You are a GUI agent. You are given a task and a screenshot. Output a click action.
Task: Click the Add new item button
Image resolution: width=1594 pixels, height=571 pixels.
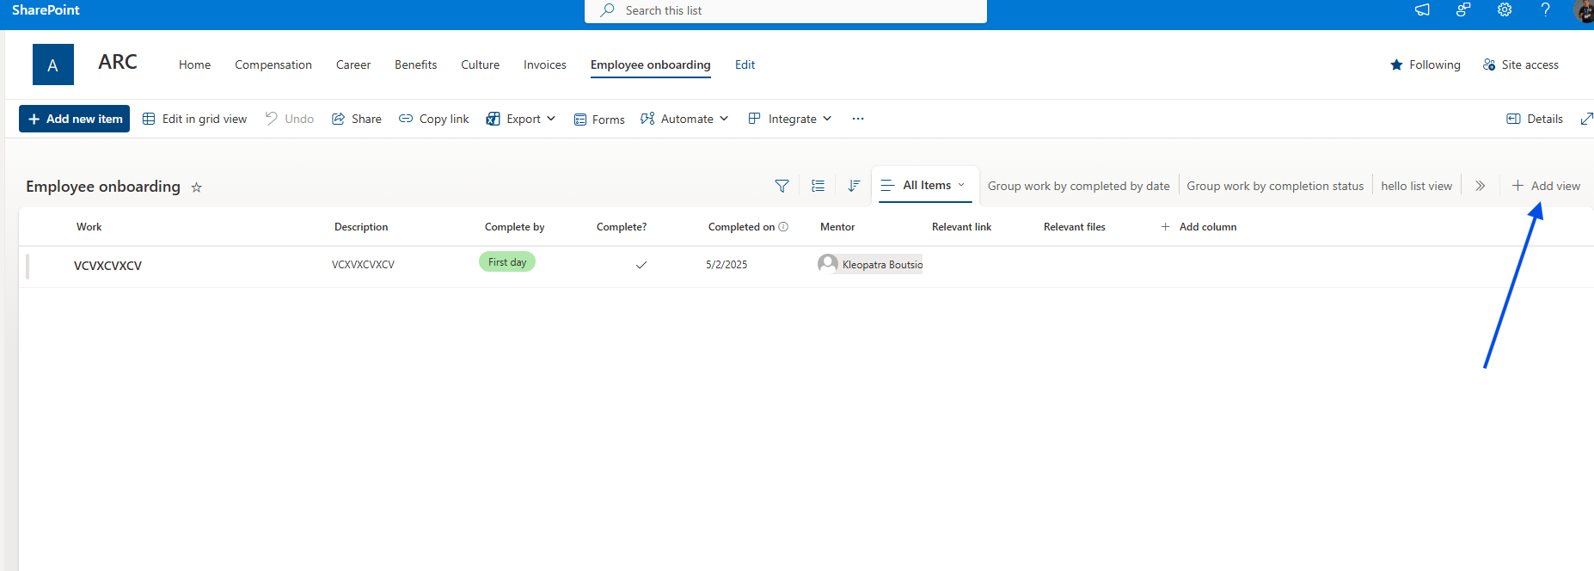[75, 119]
